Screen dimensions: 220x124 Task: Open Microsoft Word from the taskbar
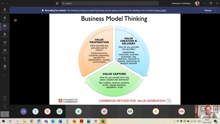pos(60,121)
